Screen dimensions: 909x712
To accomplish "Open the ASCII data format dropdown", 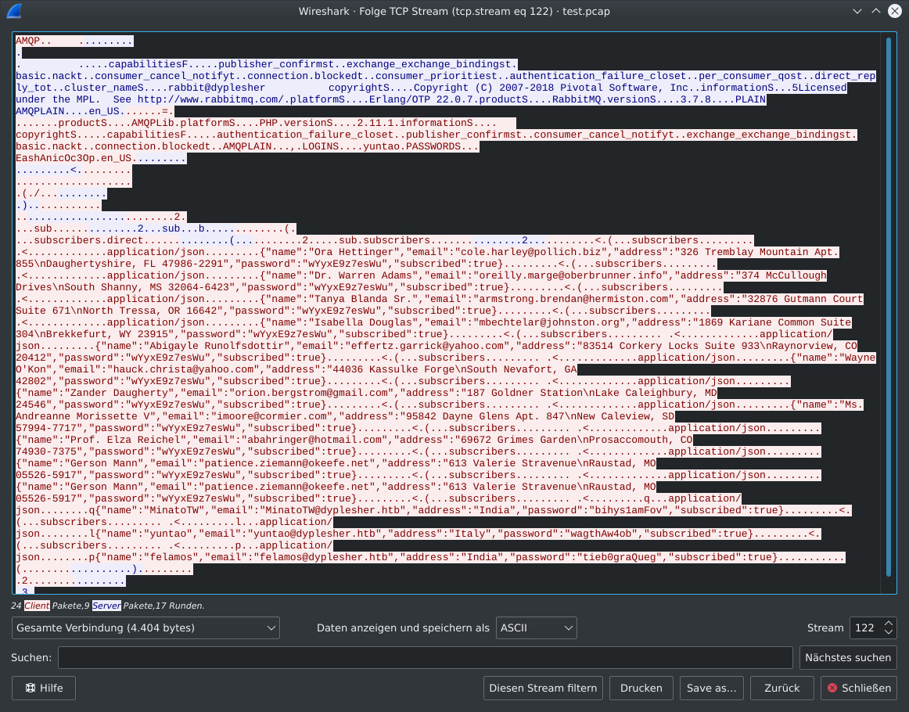I will coord(536,628).
